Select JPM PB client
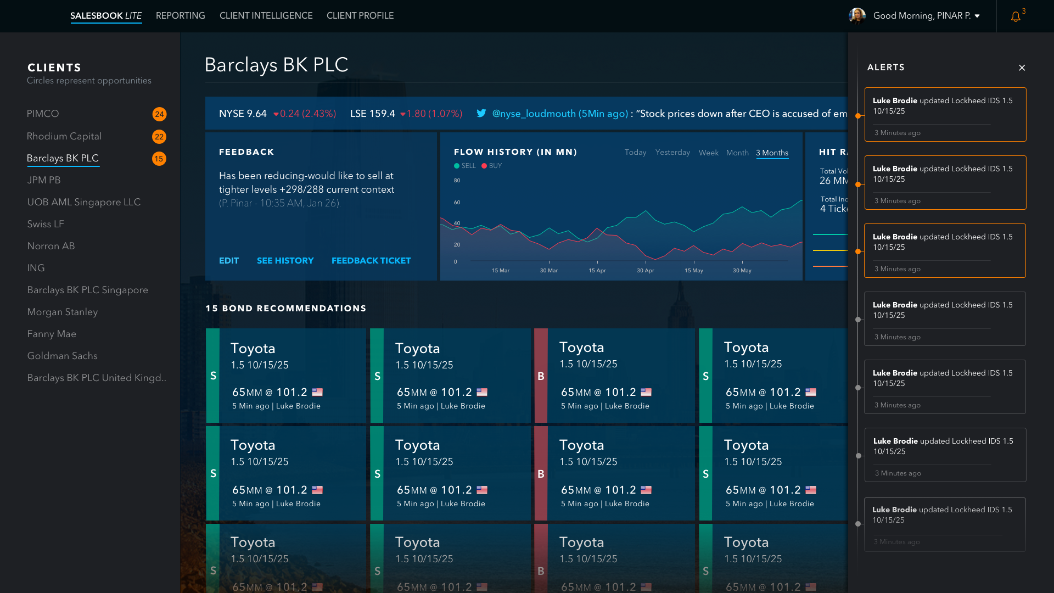1054x593 pixels. (44, 180)
